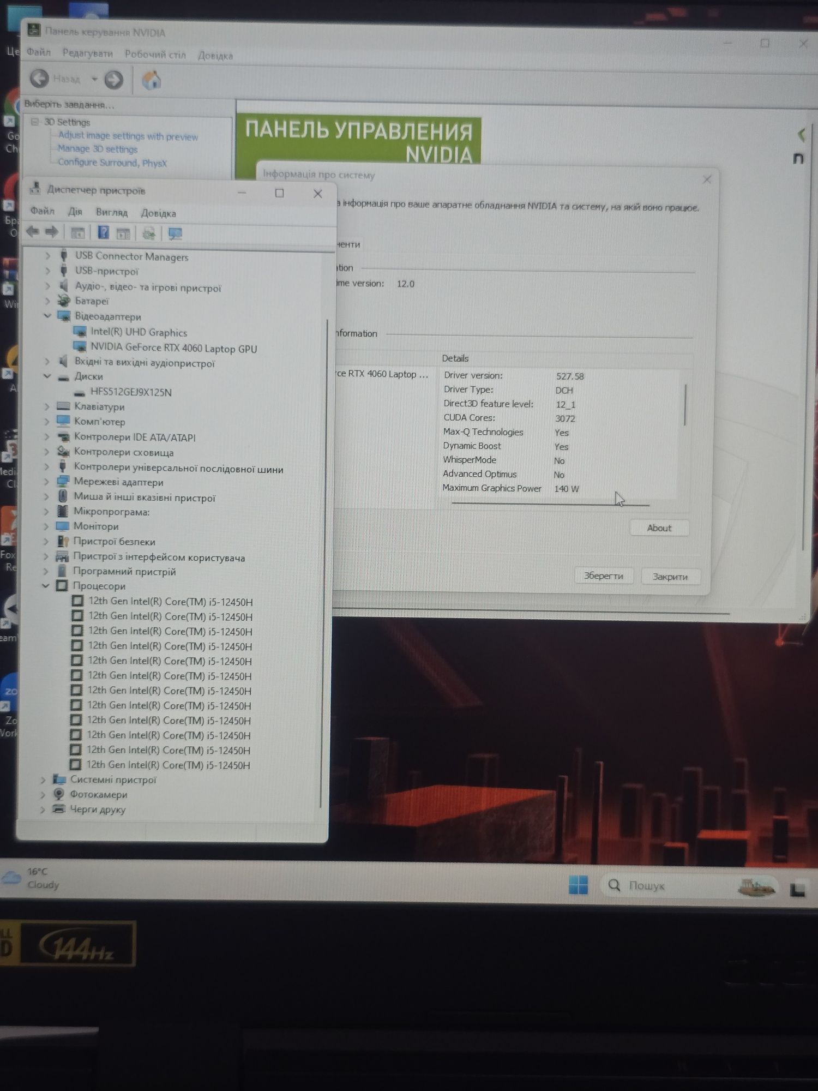Screen dimensions: 818x1091
Task: Expand Клавіатури category
Action: pyautogui.click(x=47, y=406)
